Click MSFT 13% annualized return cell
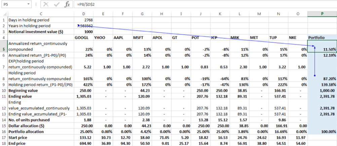The height and width of the screenshot is (146, 337). tap(142, 46)
